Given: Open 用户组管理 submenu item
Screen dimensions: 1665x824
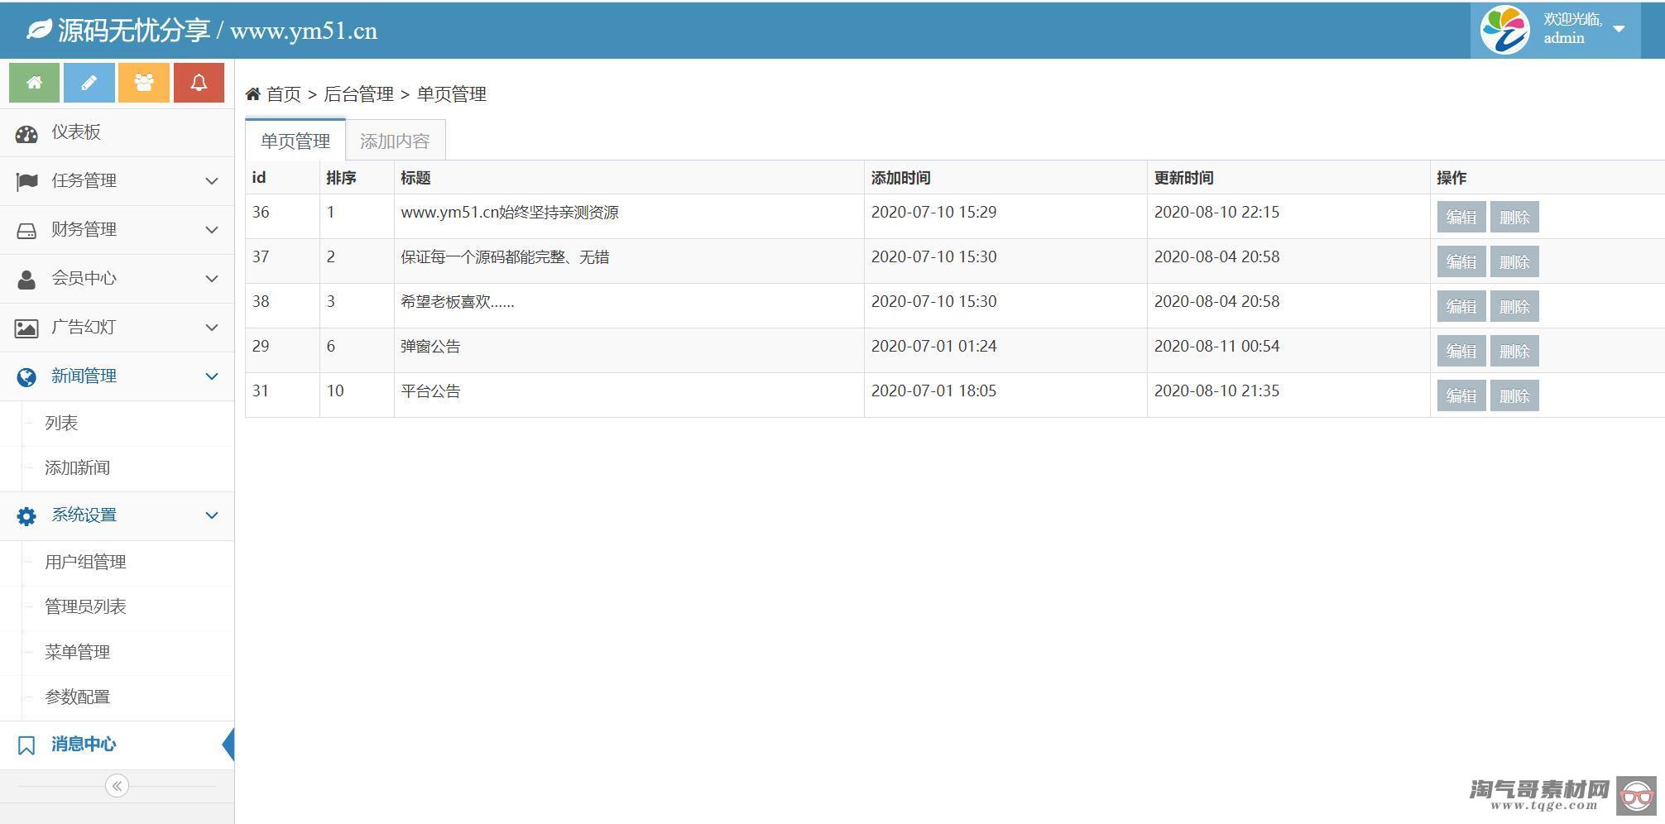Looking at the screenshot, I should [85, 562].
